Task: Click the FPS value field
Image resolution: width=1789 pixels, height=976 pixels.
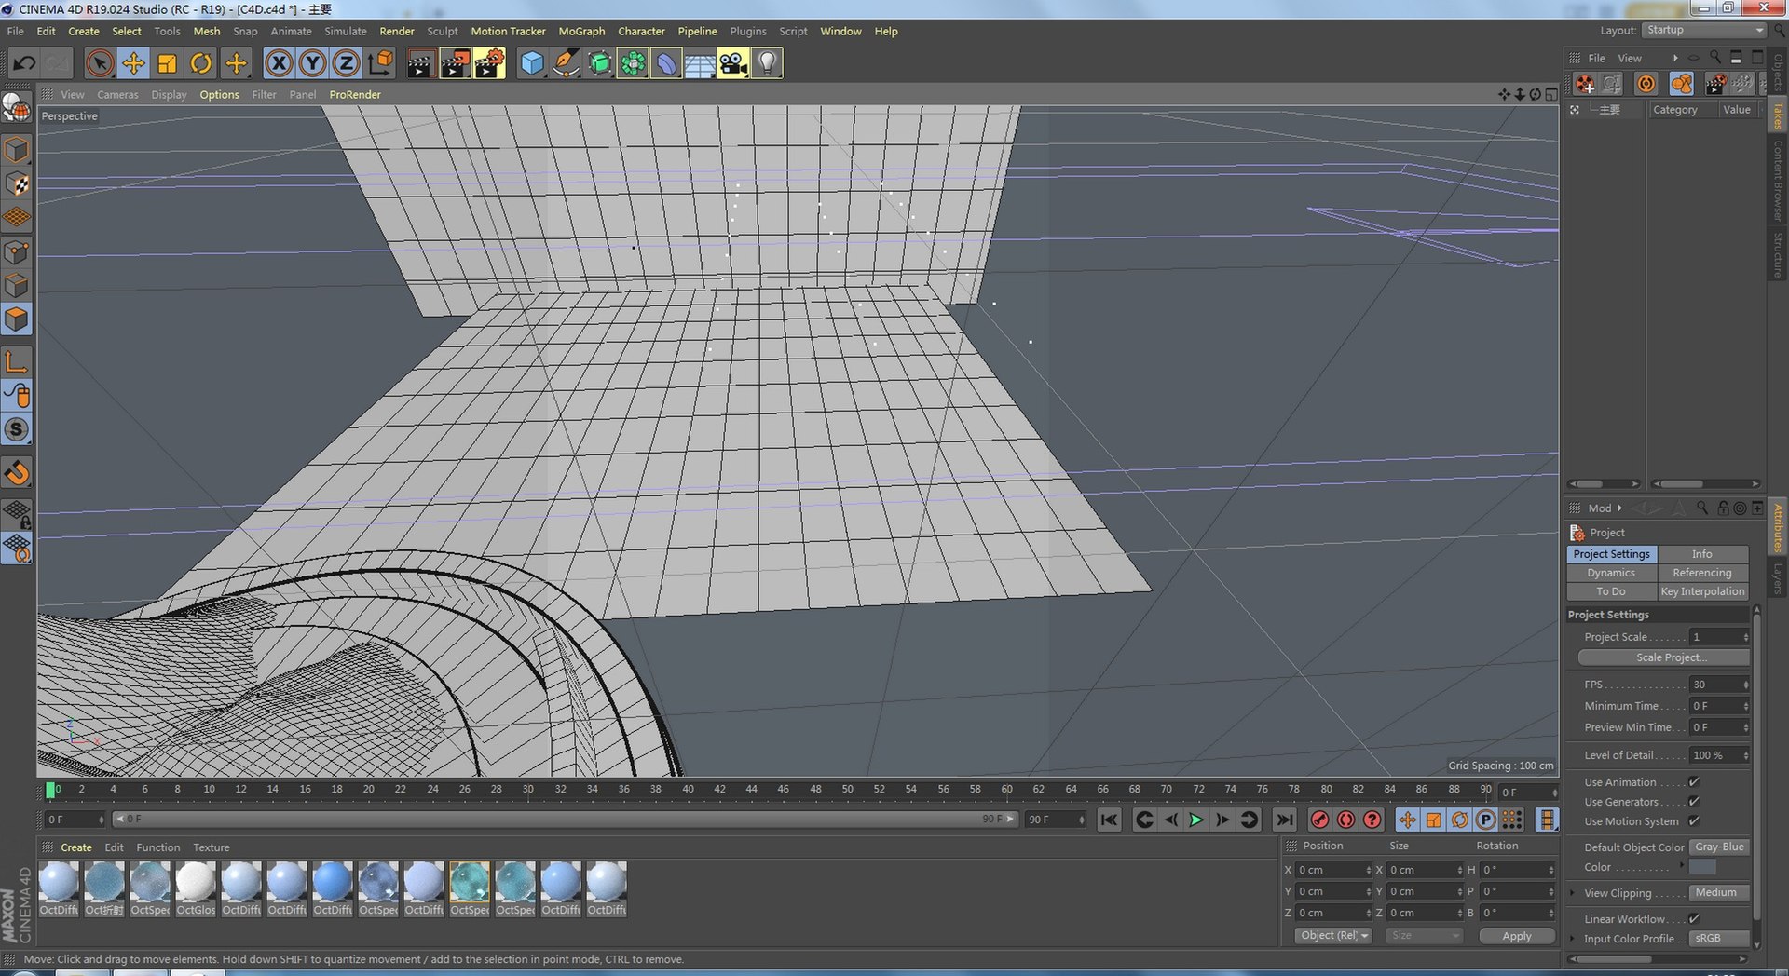Action: [1715, 685]
